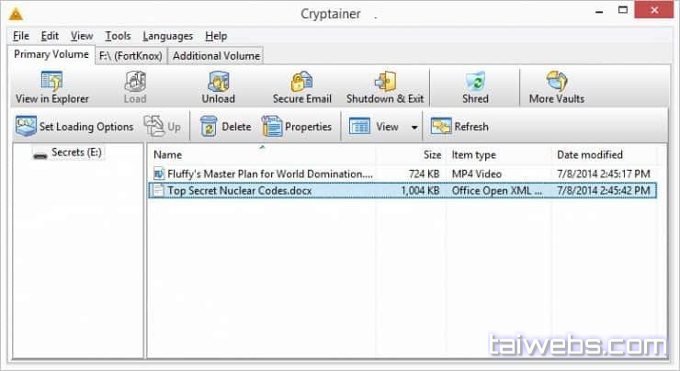
Task: Refresh the file list
Action: coord(459,127)
